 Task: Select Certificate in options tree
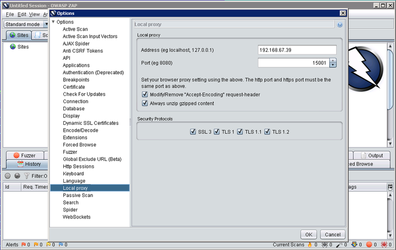74,87
